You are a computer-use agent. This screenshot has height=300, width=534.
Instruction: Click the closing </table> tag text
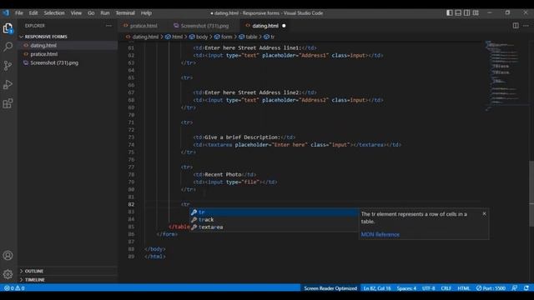pyautogui.click(x=179, y=227)
